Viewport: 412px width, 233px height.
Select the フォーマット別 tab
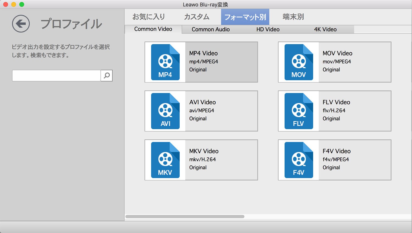pyautogui.click(x=245, y=17)
